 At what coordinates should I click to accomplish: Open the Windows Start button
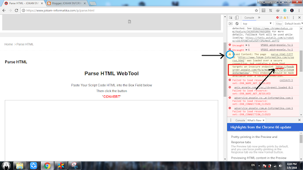click(6, 165)
